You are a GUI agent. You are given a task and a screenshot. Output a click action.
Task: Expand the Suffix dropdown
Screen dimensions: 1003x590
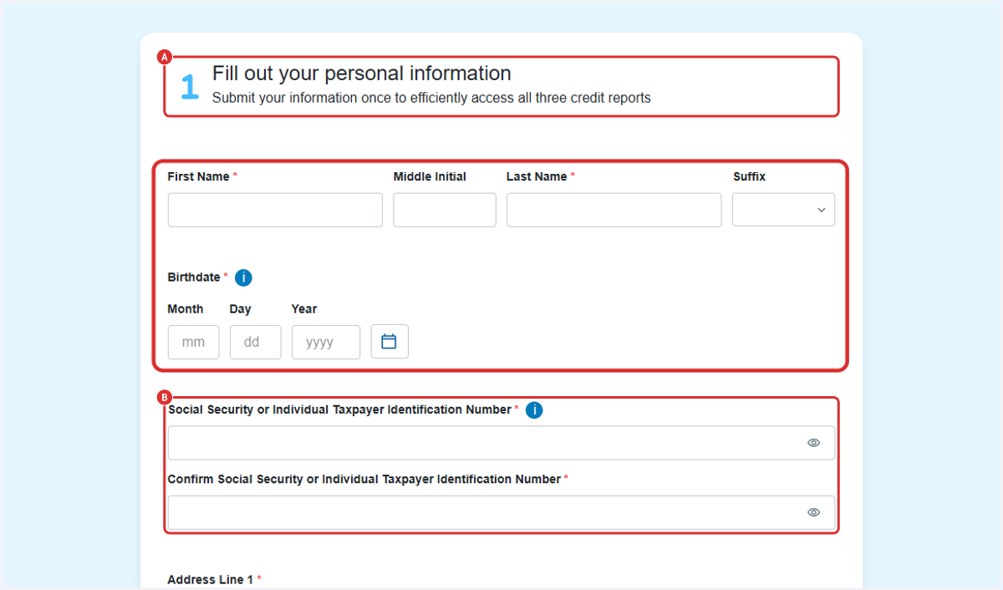783,210
